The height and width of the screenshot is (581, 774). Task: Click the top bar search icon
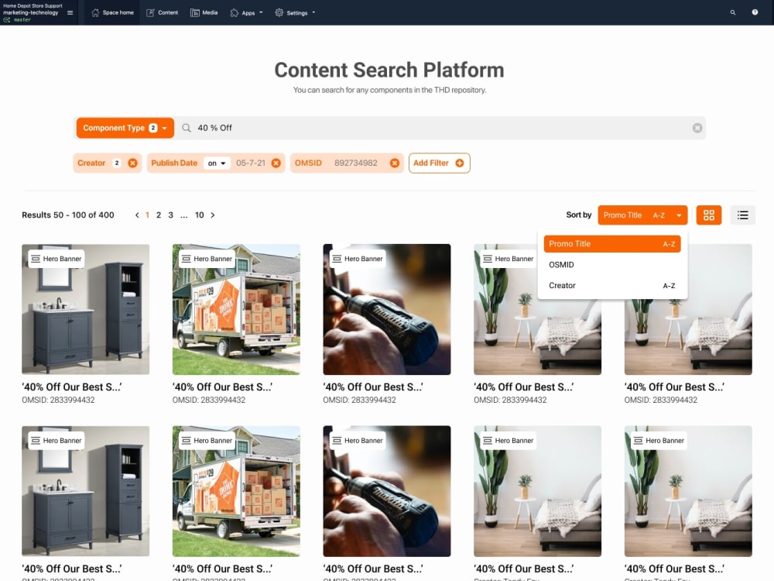(732, 12)
